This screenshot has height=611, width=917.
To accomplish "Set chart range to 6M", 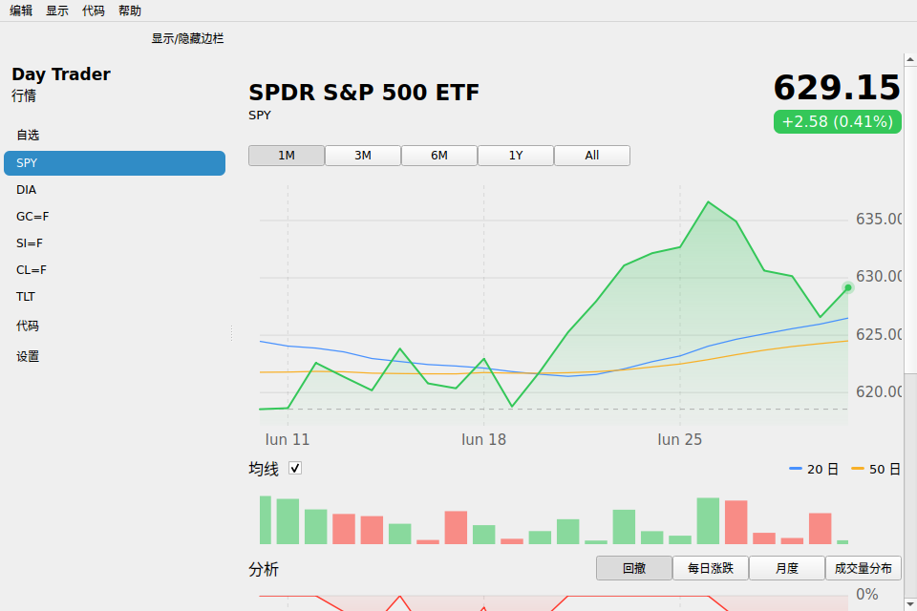I will point(439,156).
